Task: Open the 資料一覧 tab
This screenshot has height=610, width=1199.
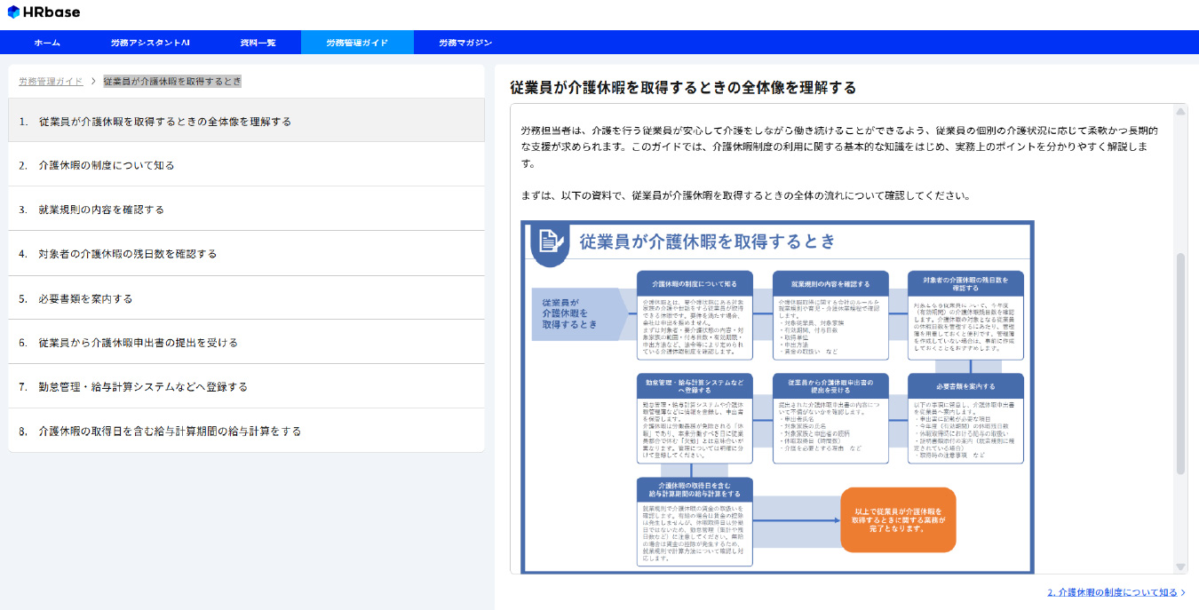Action: click(x=258, y=43)
